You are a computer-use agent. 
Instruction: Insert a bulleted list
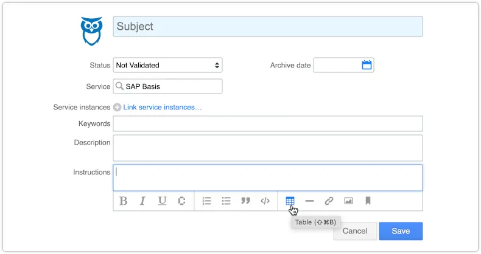point(226,201)
